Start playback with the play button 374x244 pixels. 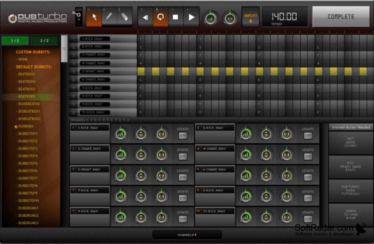pyautogui.click(x=191, y=17)
